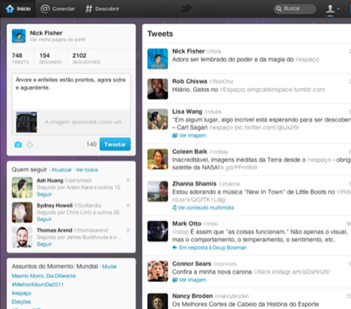Image resolution: width=351 pixels, height=309 pixels.
Task: Click inside the tweet compose text box
Action: point(71,91)
